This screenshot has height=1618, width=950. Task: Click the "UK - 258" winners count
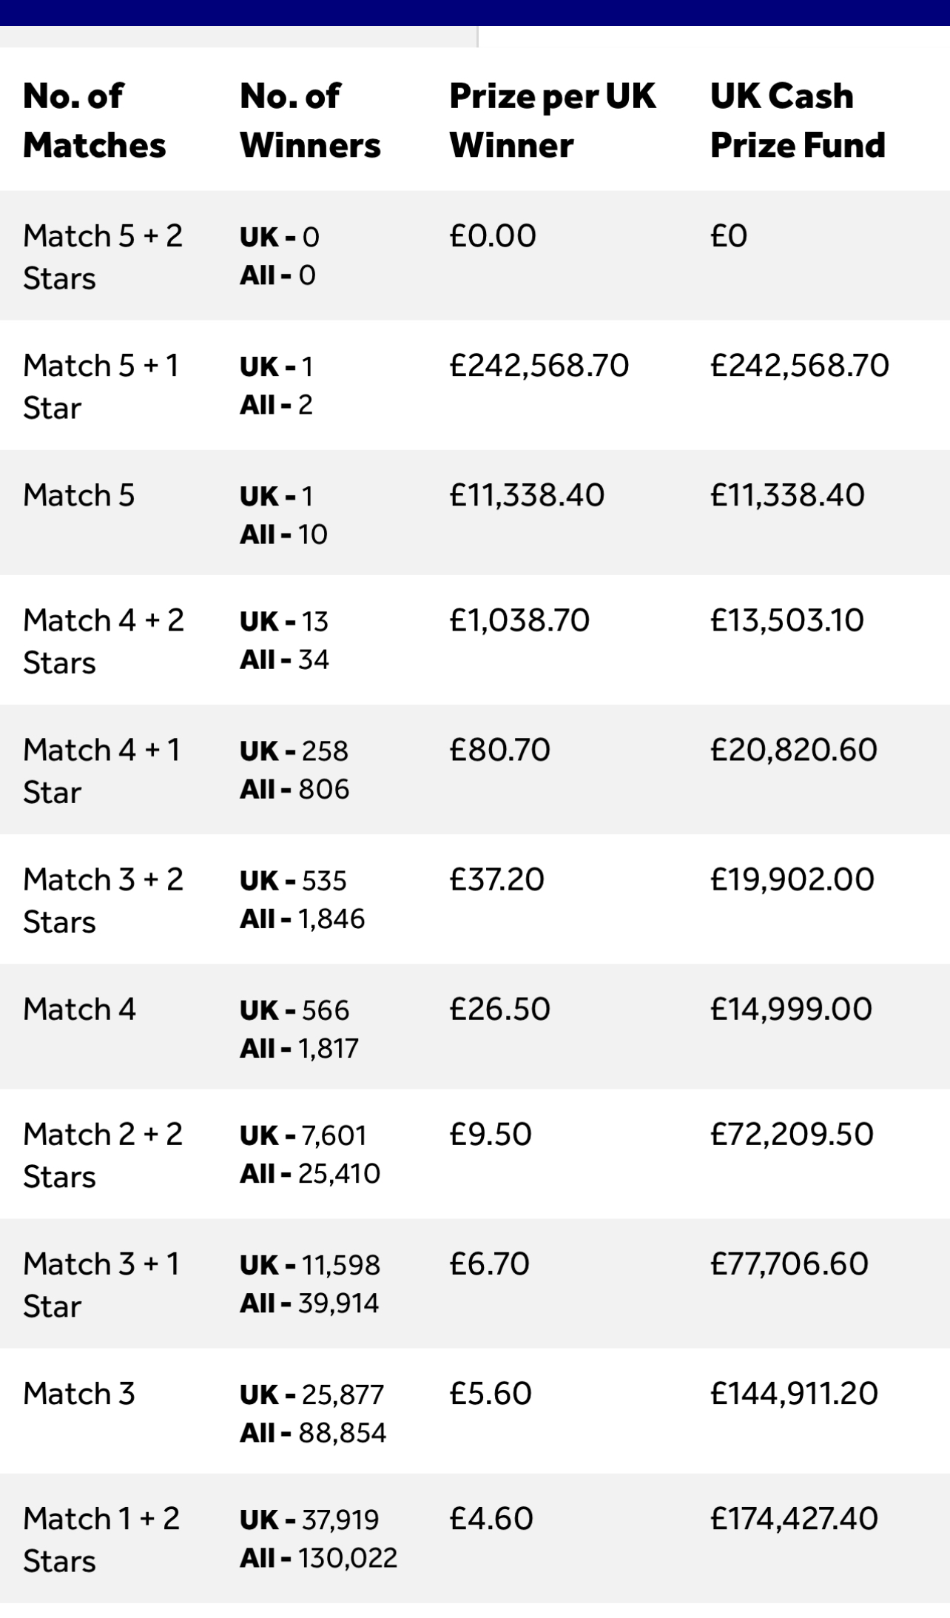point(294,751)
